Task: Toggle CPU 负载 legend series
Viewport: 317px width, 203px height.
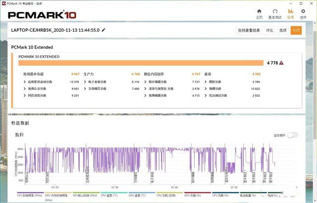Action: 225,194
